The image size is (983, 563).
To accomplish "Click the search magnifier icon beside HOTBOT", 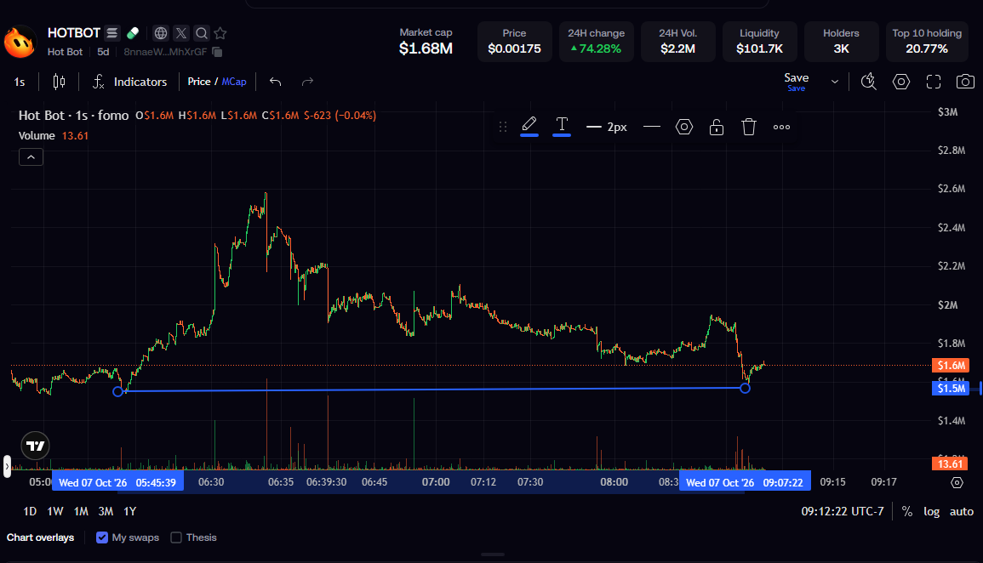I will tap(201, 33).
